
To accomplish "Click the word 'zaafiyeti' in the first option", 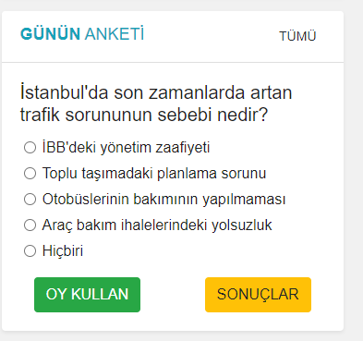I will click(183, 147).
